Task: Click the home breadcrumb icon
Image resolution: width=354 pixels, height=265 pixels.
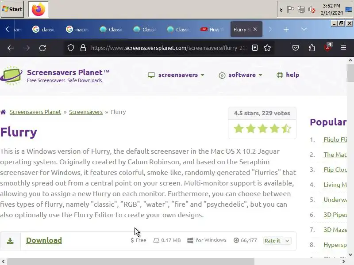Action: coord(3,112)
